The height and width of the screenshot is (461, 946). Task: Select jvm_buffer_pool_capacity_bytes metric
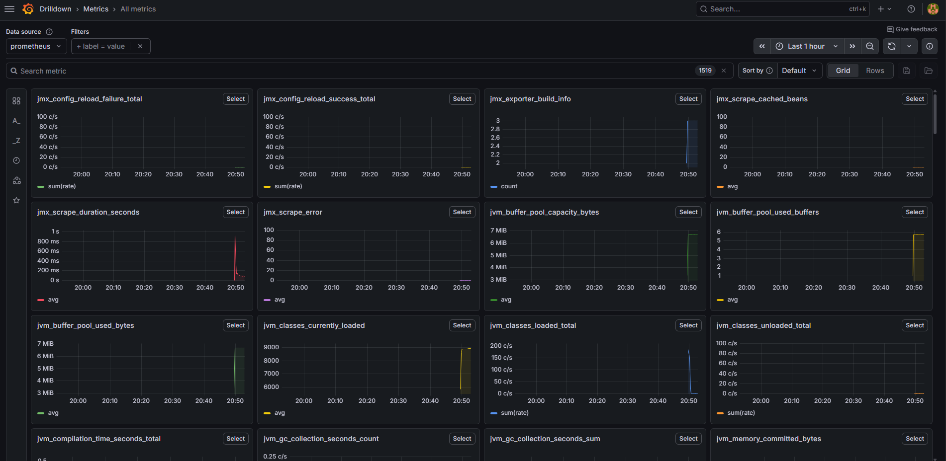[x=688, y=212]
